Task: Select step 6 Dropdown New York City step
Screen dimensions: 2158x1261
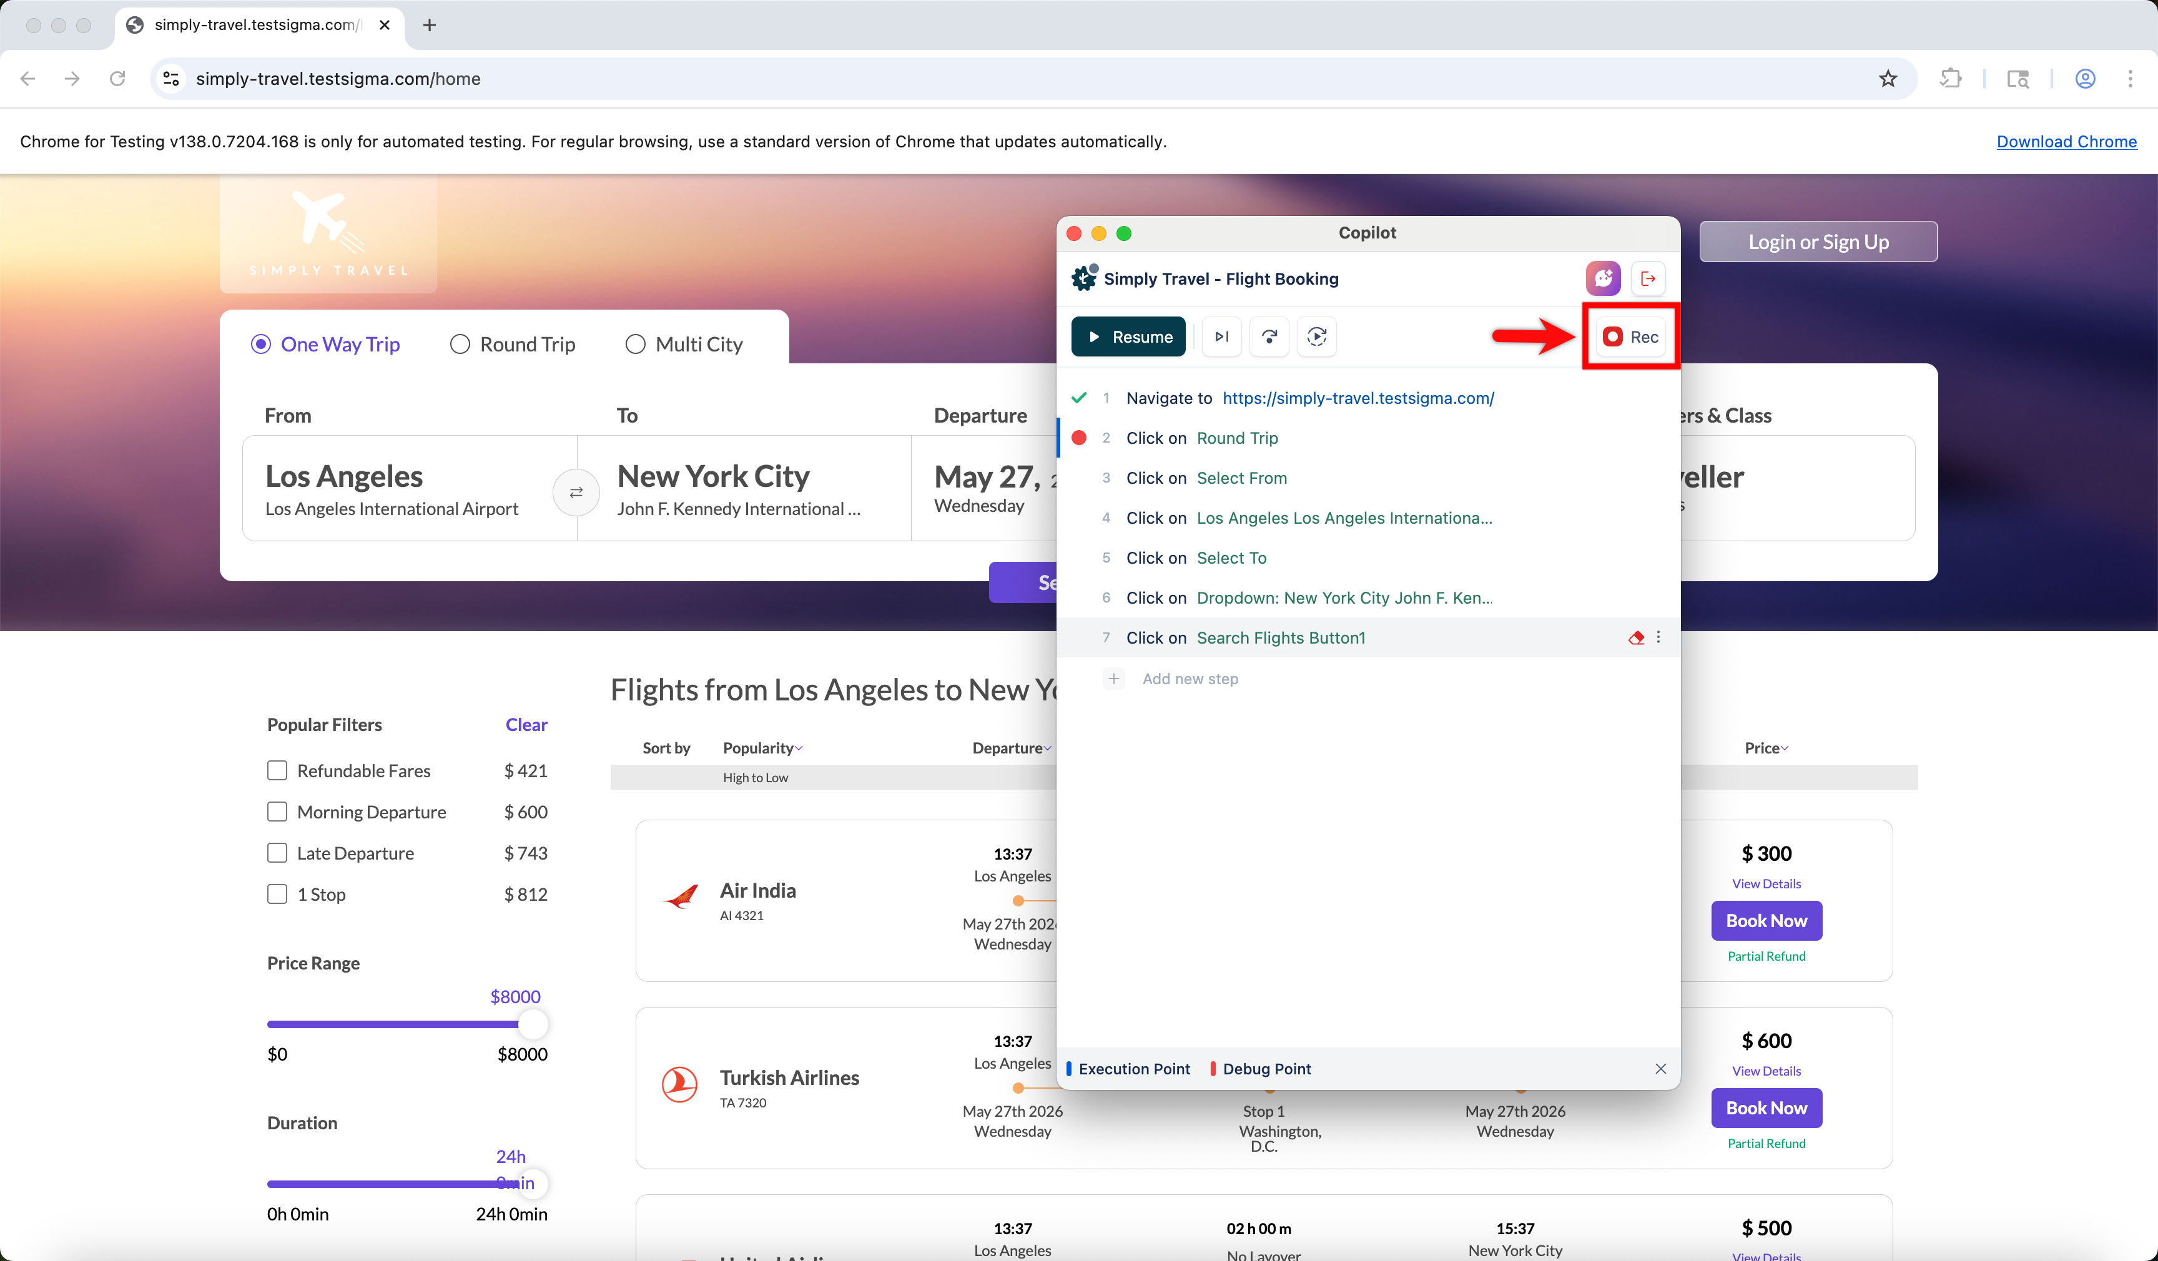Action: (x=1369, y=599)
